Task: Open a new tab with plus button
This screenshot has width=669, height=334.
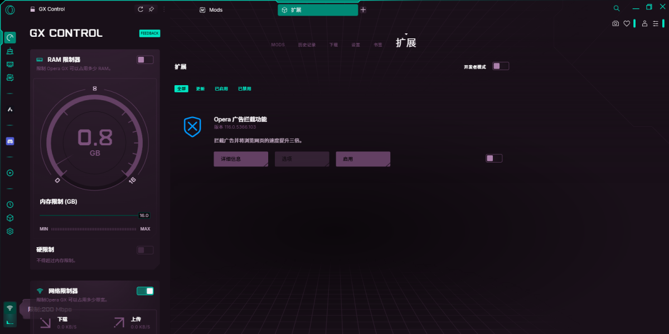Action: (363, 10)
